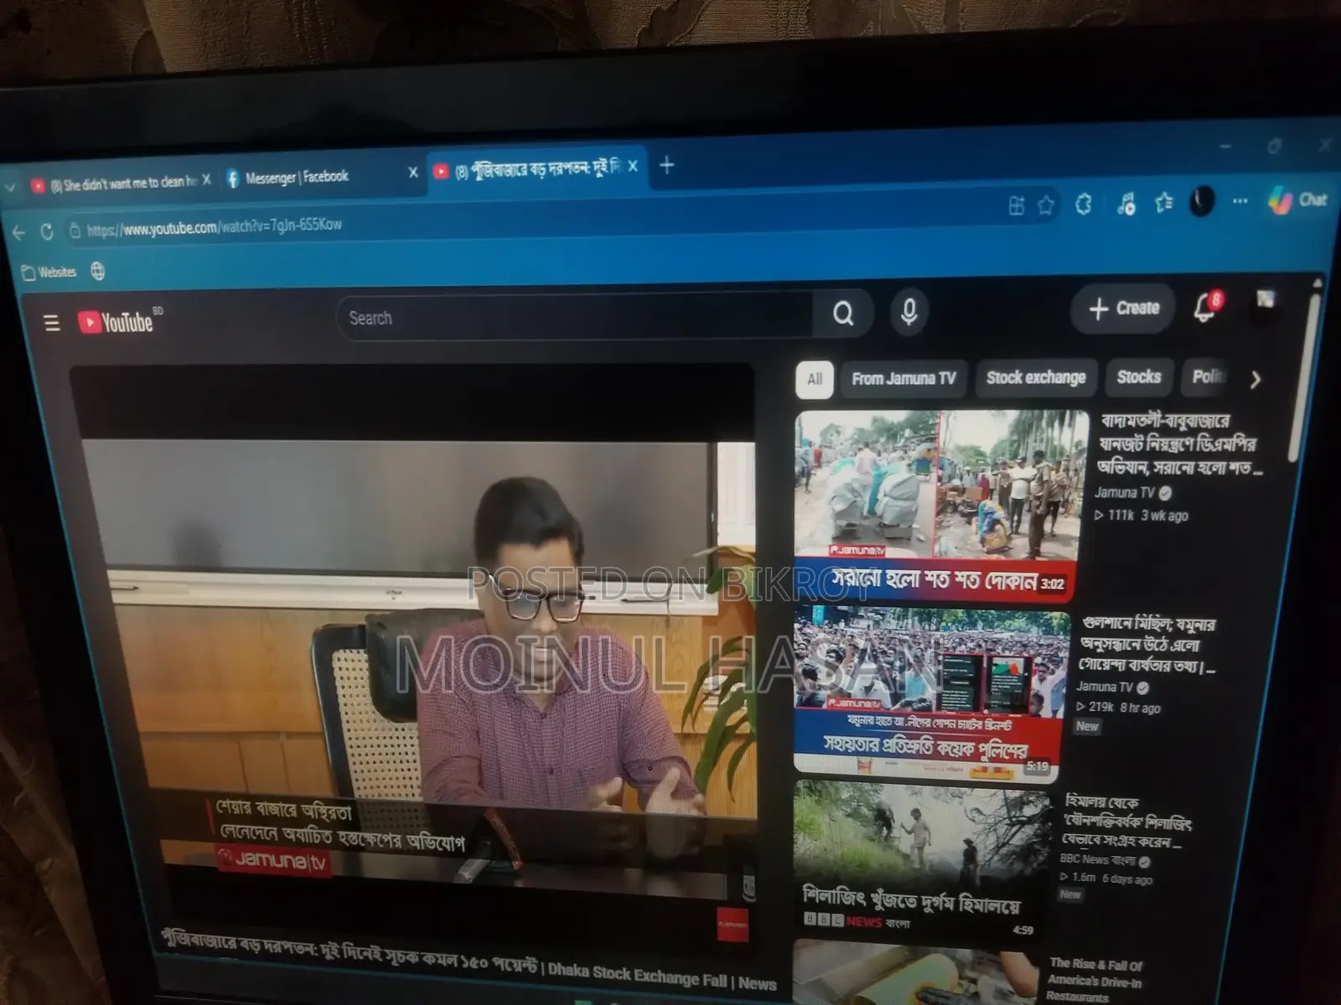
Task: Click the YouTube search input field
Action: (575, 317)
